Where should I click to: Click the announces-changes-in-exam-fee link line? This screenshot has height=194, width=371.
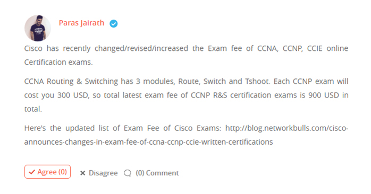149,142
